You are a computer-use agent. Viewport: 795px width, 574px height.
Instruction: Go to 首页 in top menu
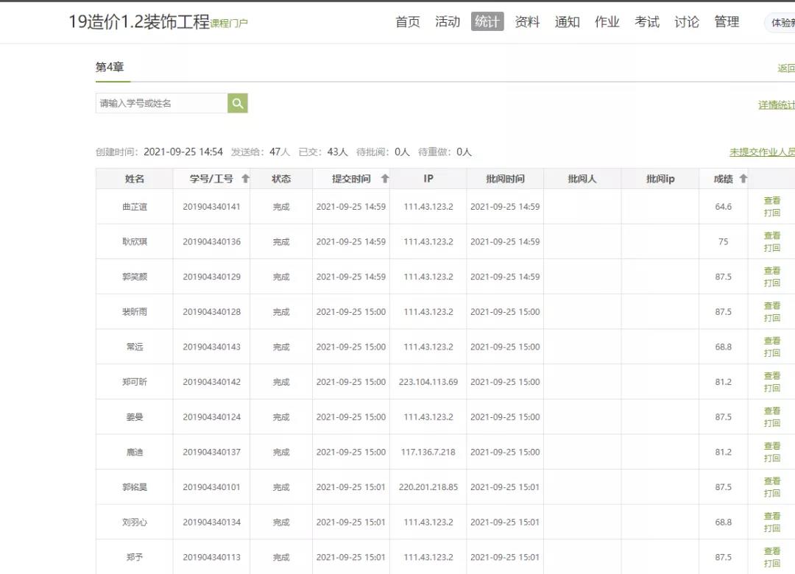coord(408,22)
